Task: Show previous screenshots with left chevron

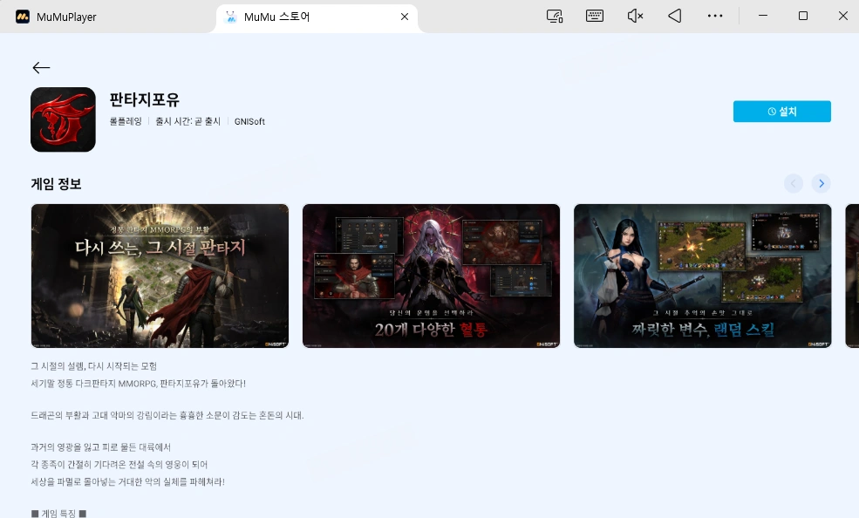Action: click(x=794, y=183)
